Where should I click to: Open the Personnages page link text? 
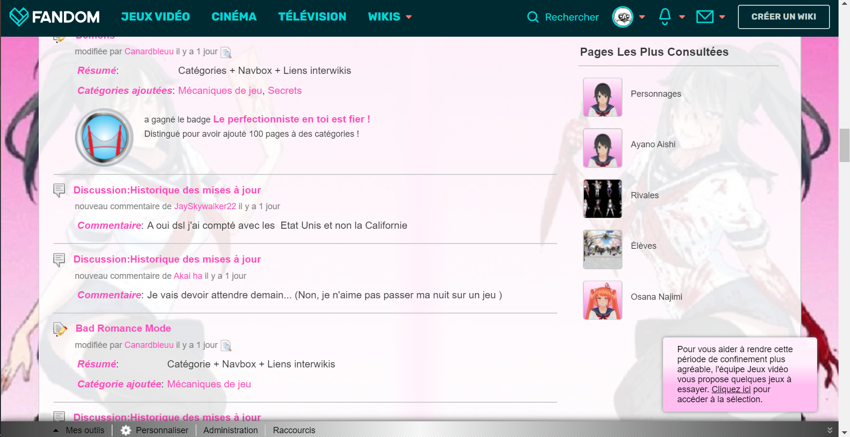tap(656, 94)
